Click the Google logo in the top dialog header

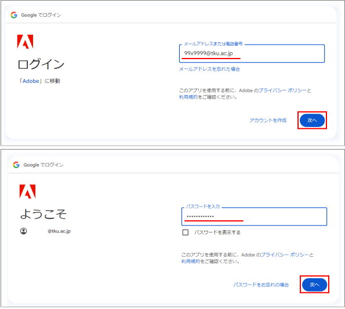pos(14,15)
